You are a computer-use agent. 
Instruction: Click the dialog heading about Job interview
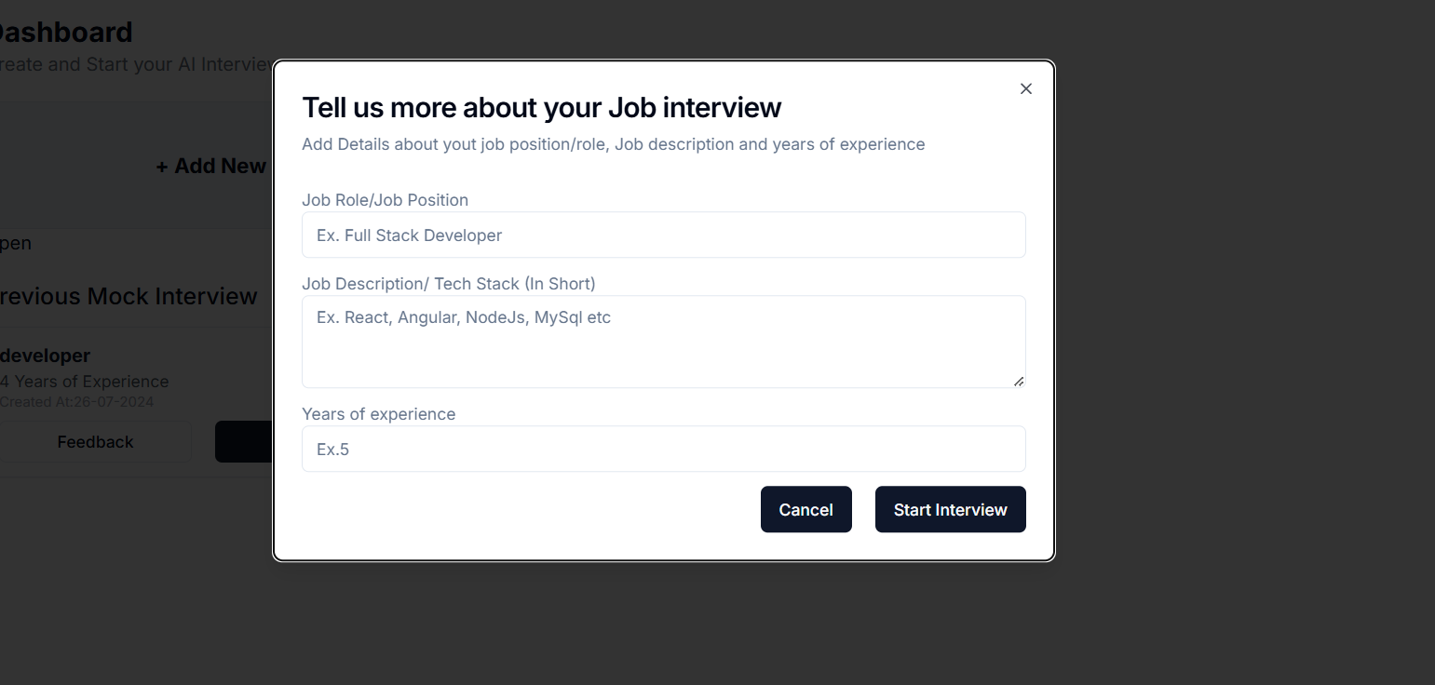pos(541,108)
